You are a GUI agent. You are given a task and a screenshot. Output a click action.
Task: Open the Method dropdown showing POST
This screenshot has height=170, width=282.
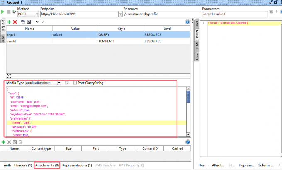coord(28,14)
